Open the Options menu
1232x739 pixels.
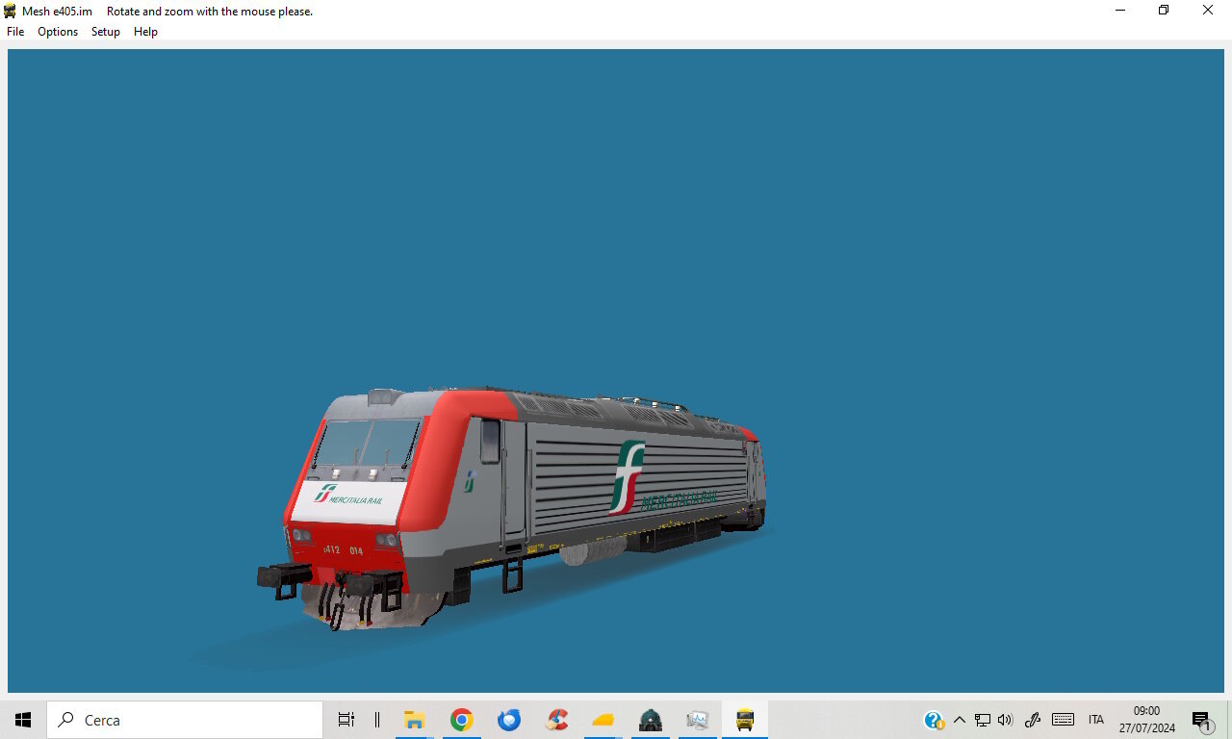click(58, 32)
